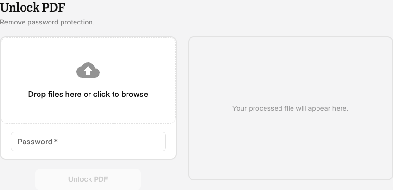
Task: Click the cloud upload icon
Action: [88, 70]
